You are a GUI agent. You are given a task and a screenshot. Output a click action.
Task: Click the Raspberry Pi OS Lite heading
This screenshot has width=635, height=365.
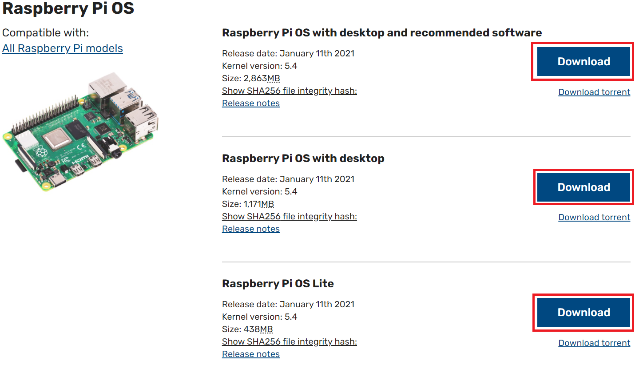click(278, 283)
